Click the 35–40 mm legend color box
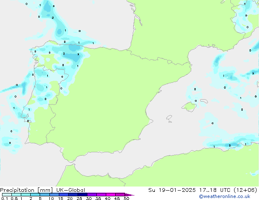This screenshot has height=200, width=259. tap(101, 195)
